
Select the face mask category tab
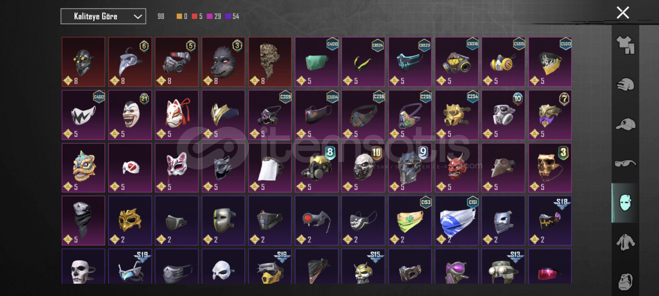(625, 203)
